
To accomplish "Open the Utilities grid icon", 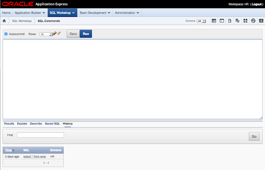I will click(x=246, y=21).
